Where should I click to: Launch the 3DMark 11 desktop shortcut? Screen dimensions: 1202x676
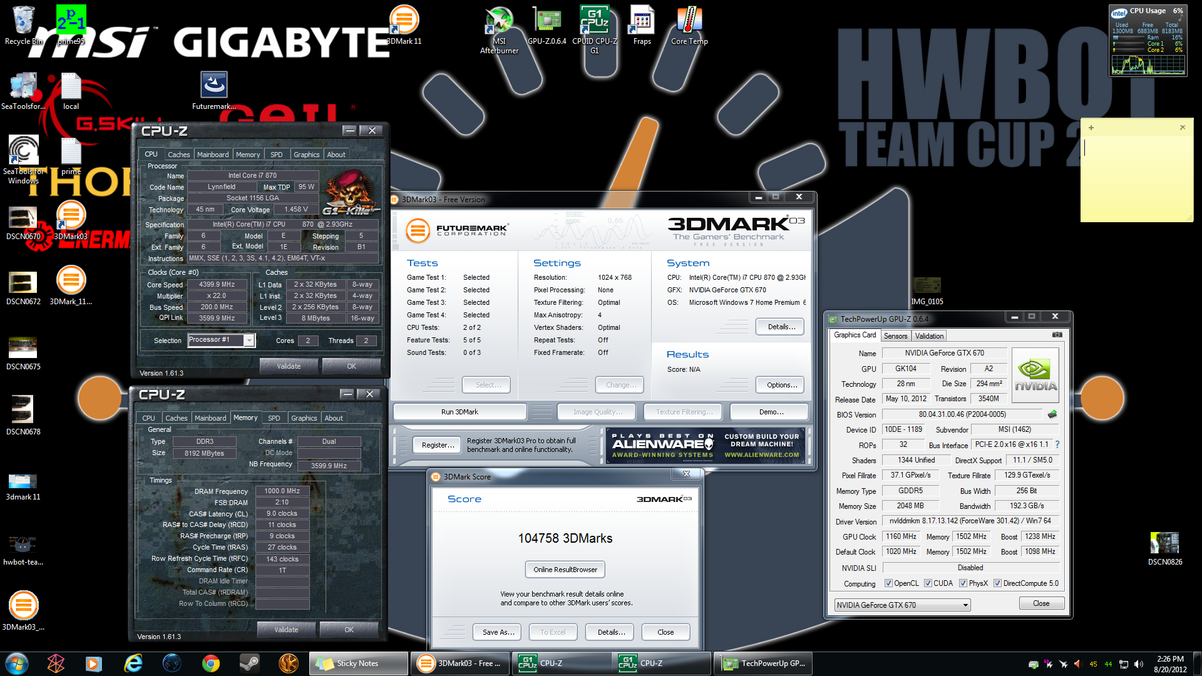click(404, 25)
